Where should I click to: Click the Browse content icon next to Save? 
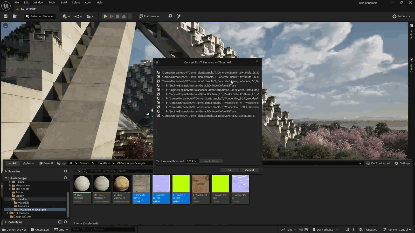click(x=15, y=16)
